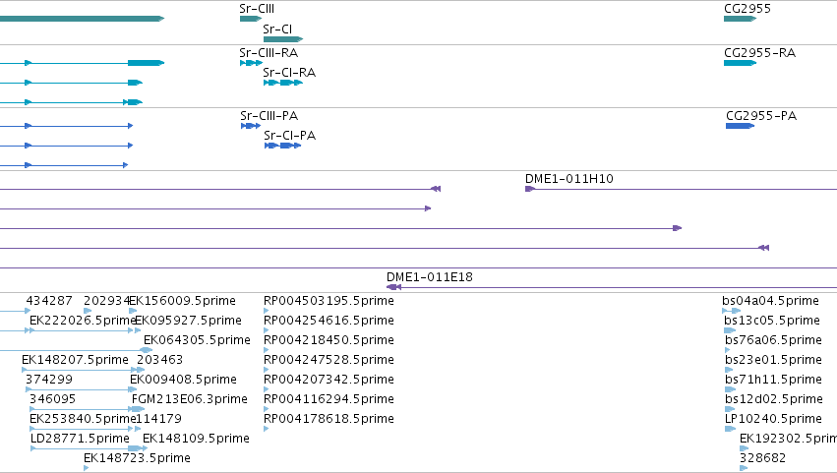The height and width of the screenshot is (473, 837).
Task: Click the Sr-CI-PA coding glyph
Action: point(283,146)
